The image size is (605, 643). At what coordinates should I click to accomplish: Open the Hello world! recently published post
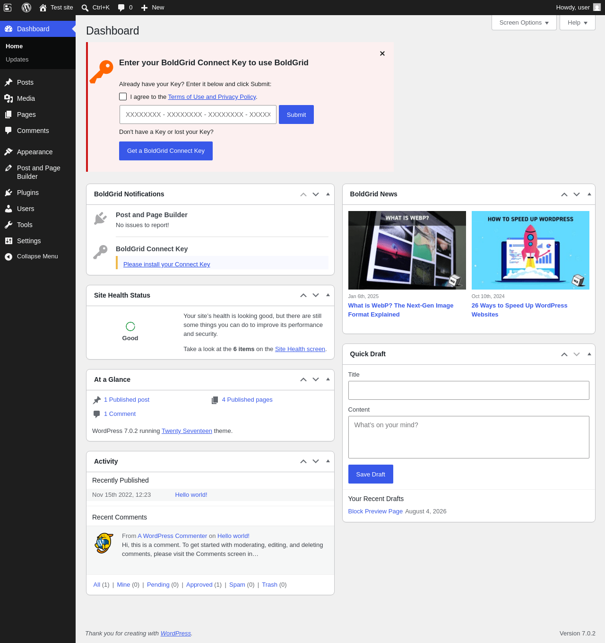click(191, 495)
